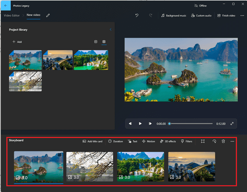This screenshot has width=247, height=192.
Task: Toggle checkbox on first storyboard clip
Action: click(60, 155)
